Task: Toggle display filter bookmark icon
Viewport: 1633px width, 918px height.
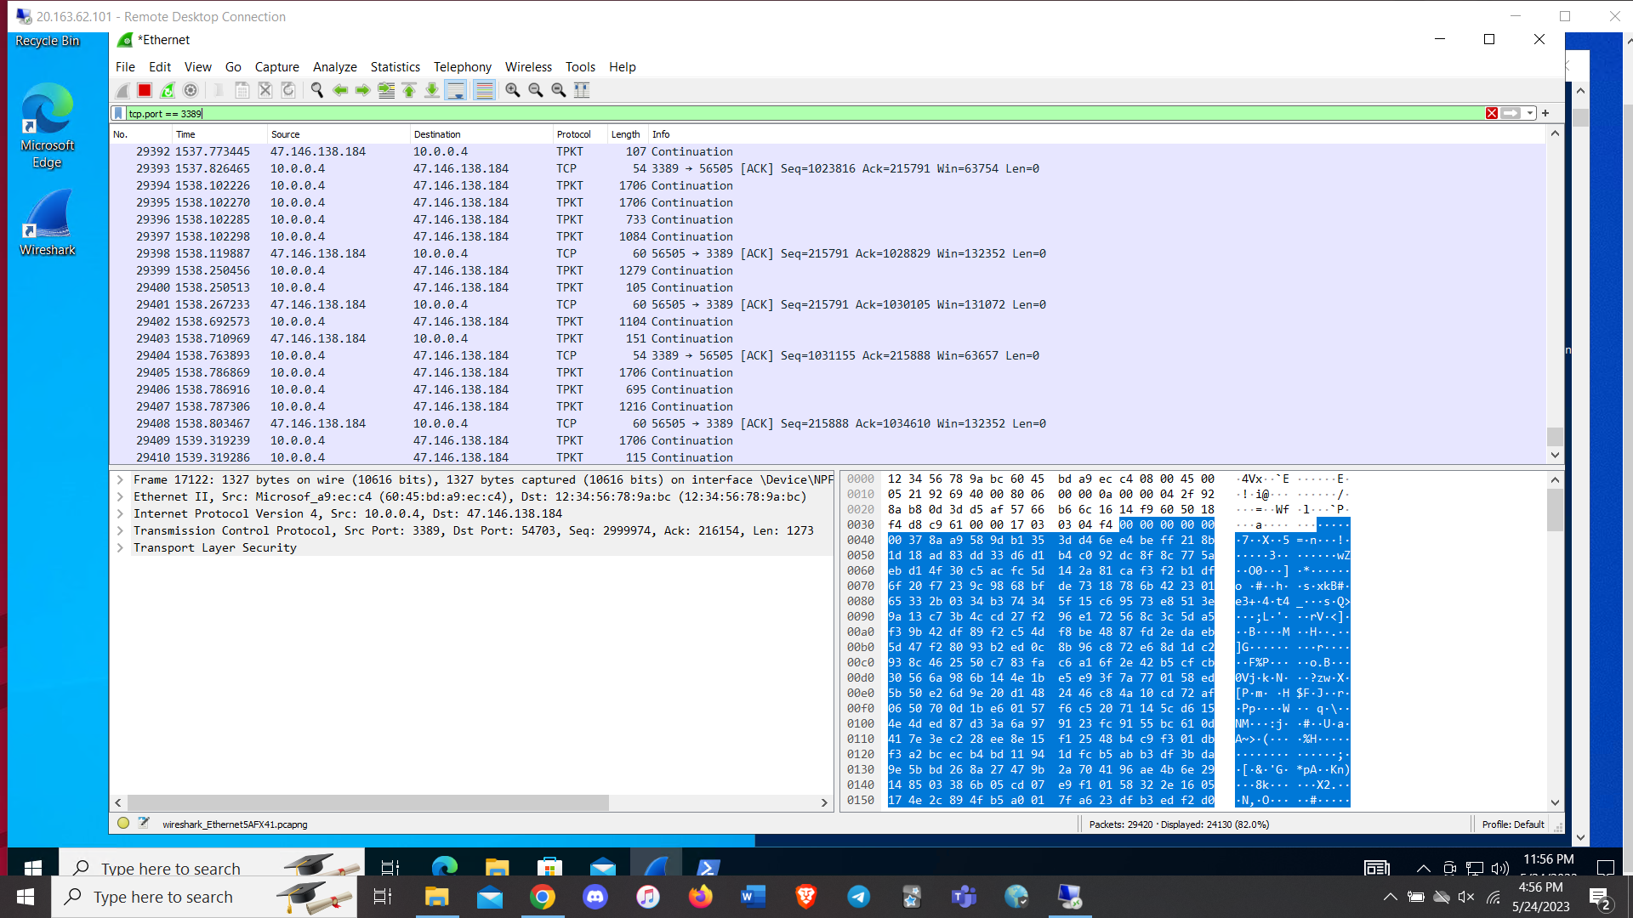Action: point(118,113)
